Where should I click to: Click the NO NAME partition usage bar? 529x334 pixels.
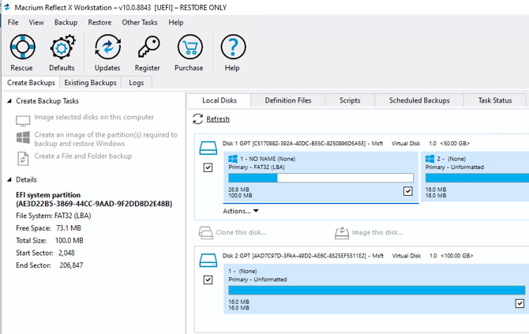click(x=318, y=178)
